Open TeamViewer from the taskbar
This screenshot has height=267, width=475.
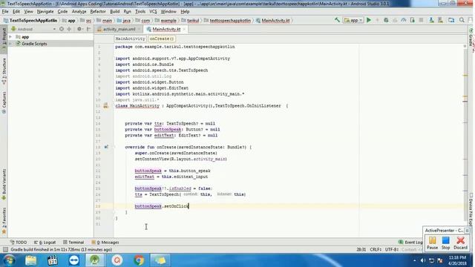[73, 260]
